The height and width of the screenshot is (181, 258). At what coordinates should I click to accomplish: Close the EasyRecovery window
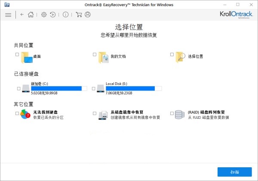251,5
